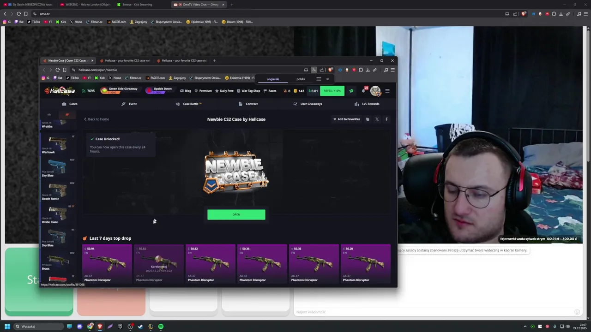
Task: Click the green promo ticket icon
Action: [x=351, y=91]
